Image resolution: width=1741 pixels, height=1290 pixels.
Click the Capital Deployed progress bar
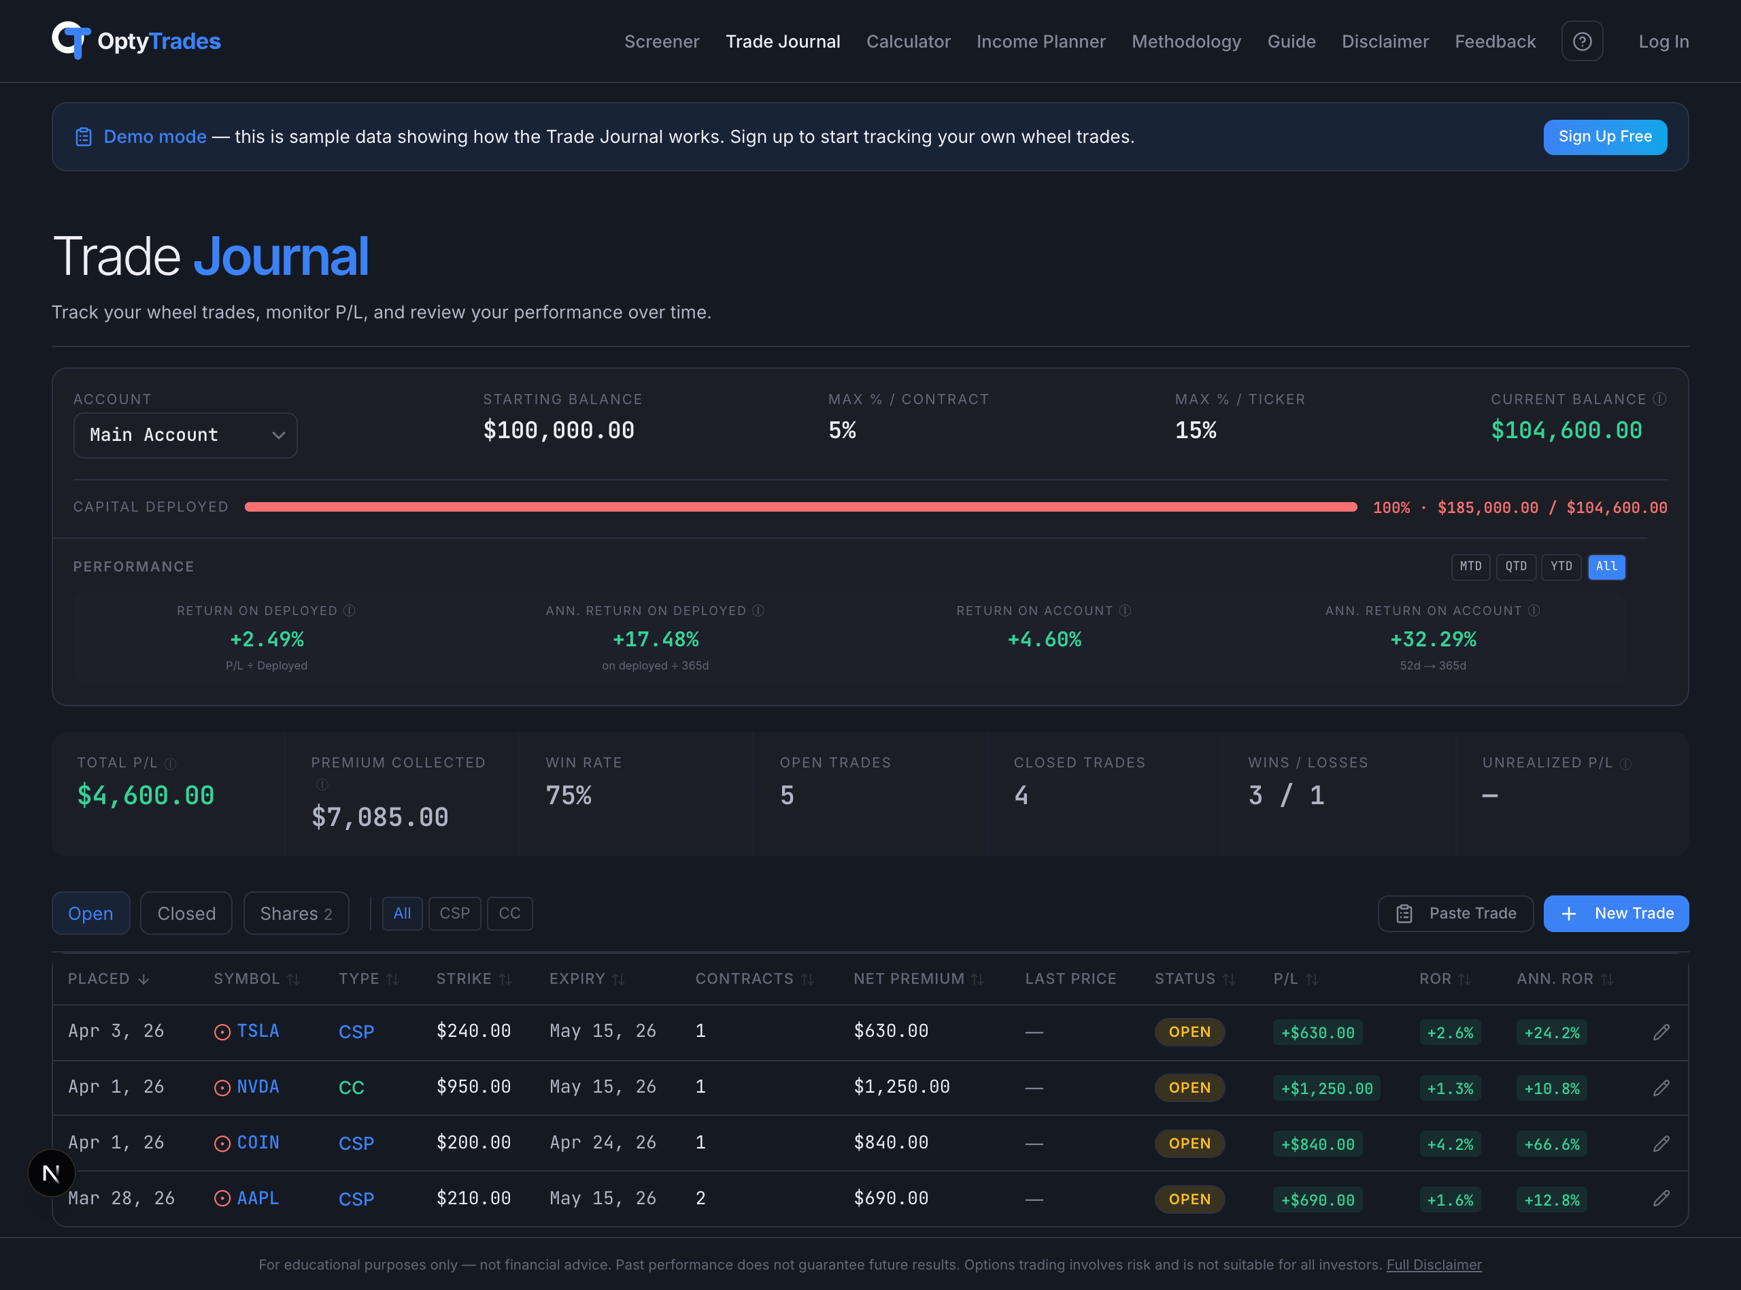(x=800, y=507)
